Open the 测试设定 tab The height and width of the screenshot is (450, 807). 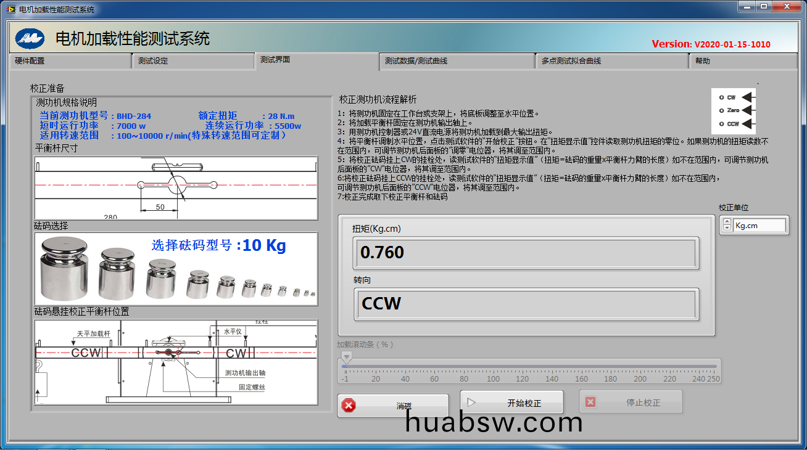pyautogui.click(x=191, y=61)
